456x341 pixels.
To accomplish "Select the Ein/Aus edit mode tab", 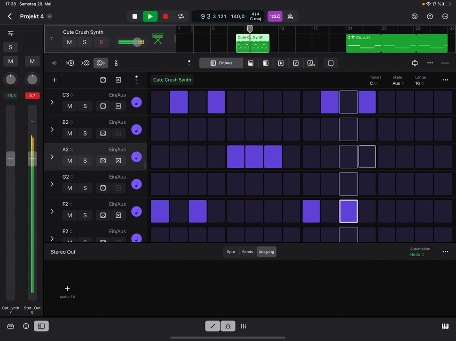I will click(x=221, y=63).
